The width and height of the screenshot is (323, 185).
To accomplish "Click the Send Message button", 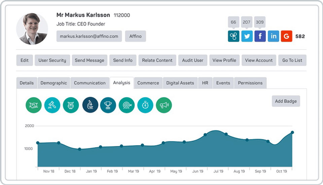I will (89, 60).
